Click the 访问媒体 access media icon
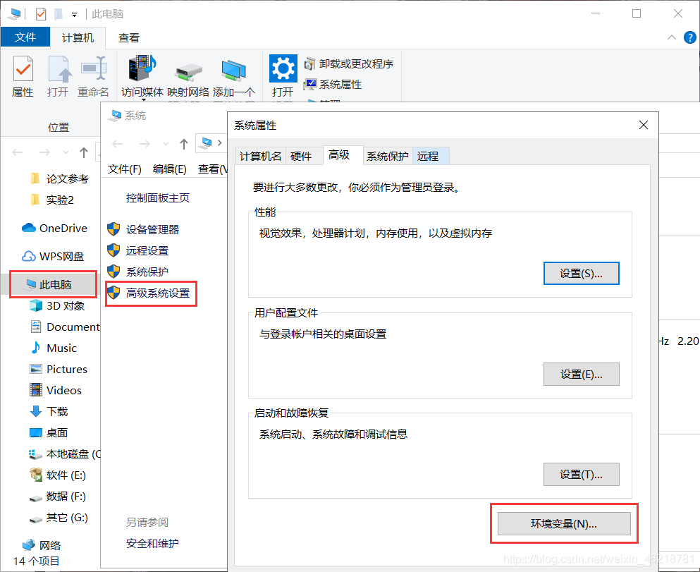Viewport: 700px width, 572px height. pyautogui.click(x=142, y=76)
